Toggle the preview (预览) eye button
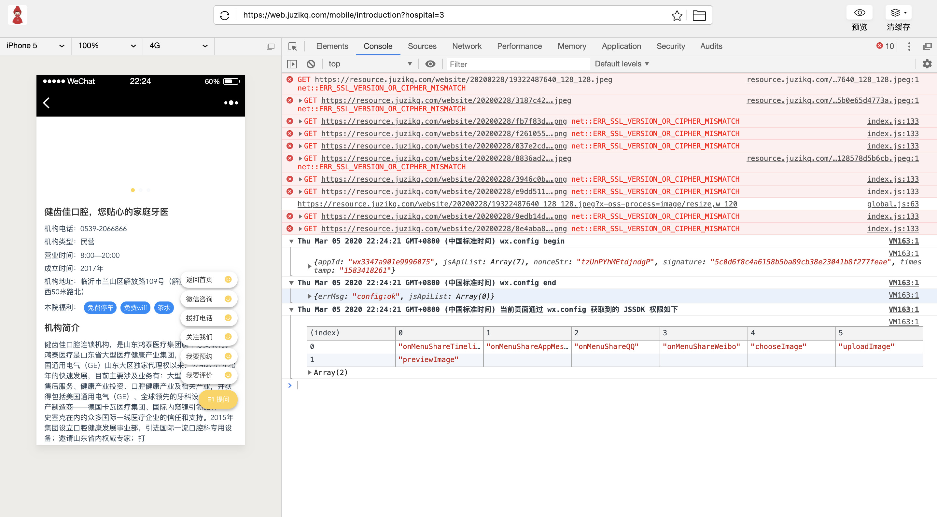 tap(859, 13)
